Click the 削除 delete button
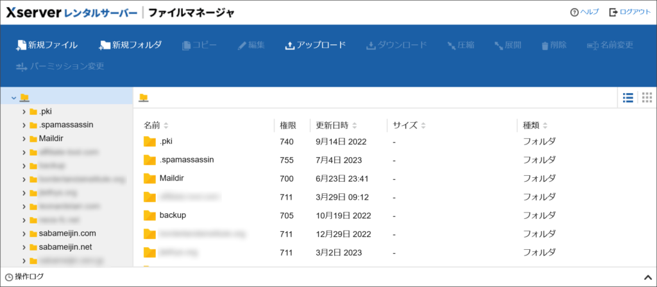 pyautogui.click(x=554, y=46)
